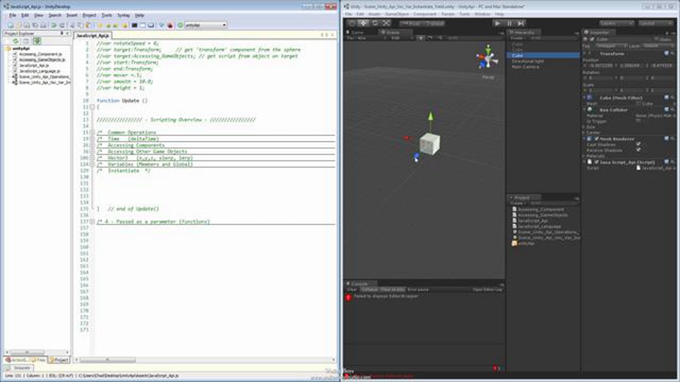The height and width of the screenshot is (382, 680).
Task: Expand the Accessing Components code fold
Action: [92, 145]
